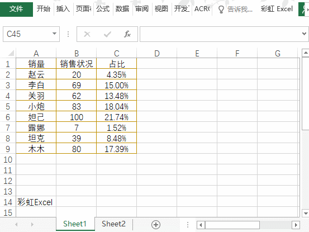Switch to the 开始 (Home) ribbon tab
309x232 pixels.
pos(44,9)
